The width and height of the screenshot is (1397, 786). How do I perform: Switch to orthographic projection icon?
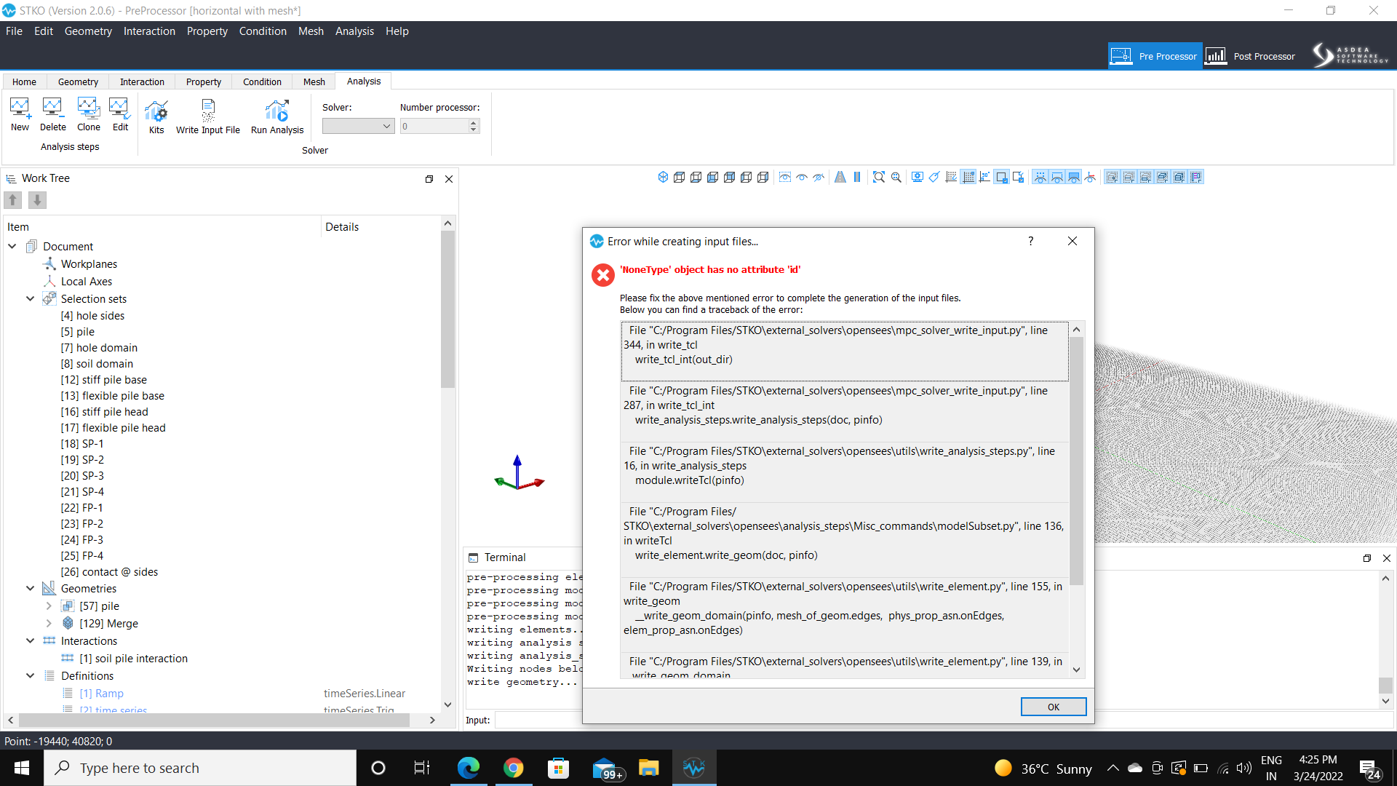[x=857, y=177]
